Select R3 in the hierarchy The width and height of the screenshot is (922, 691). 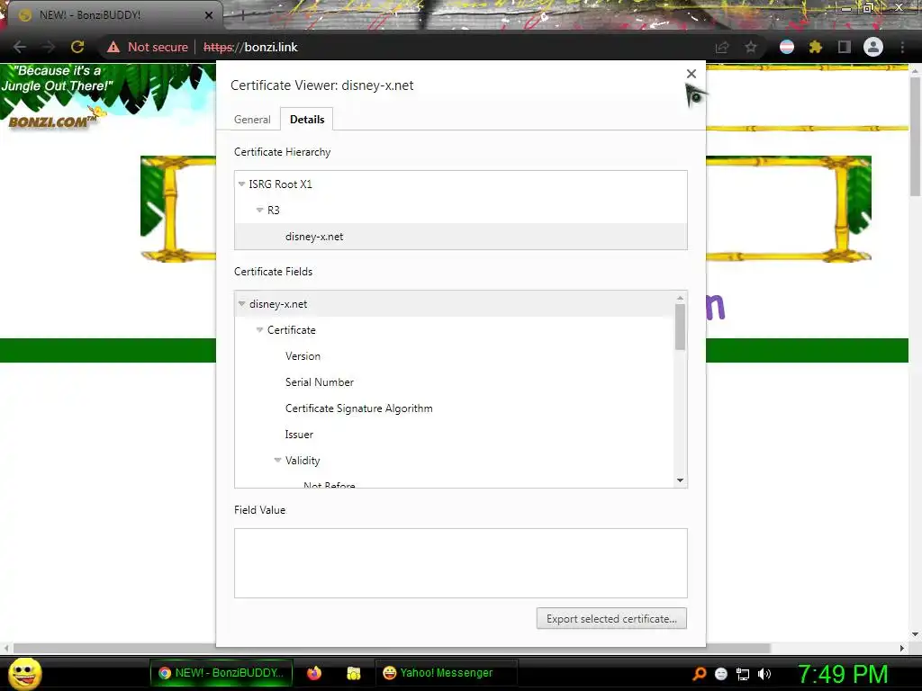(460, 210)
